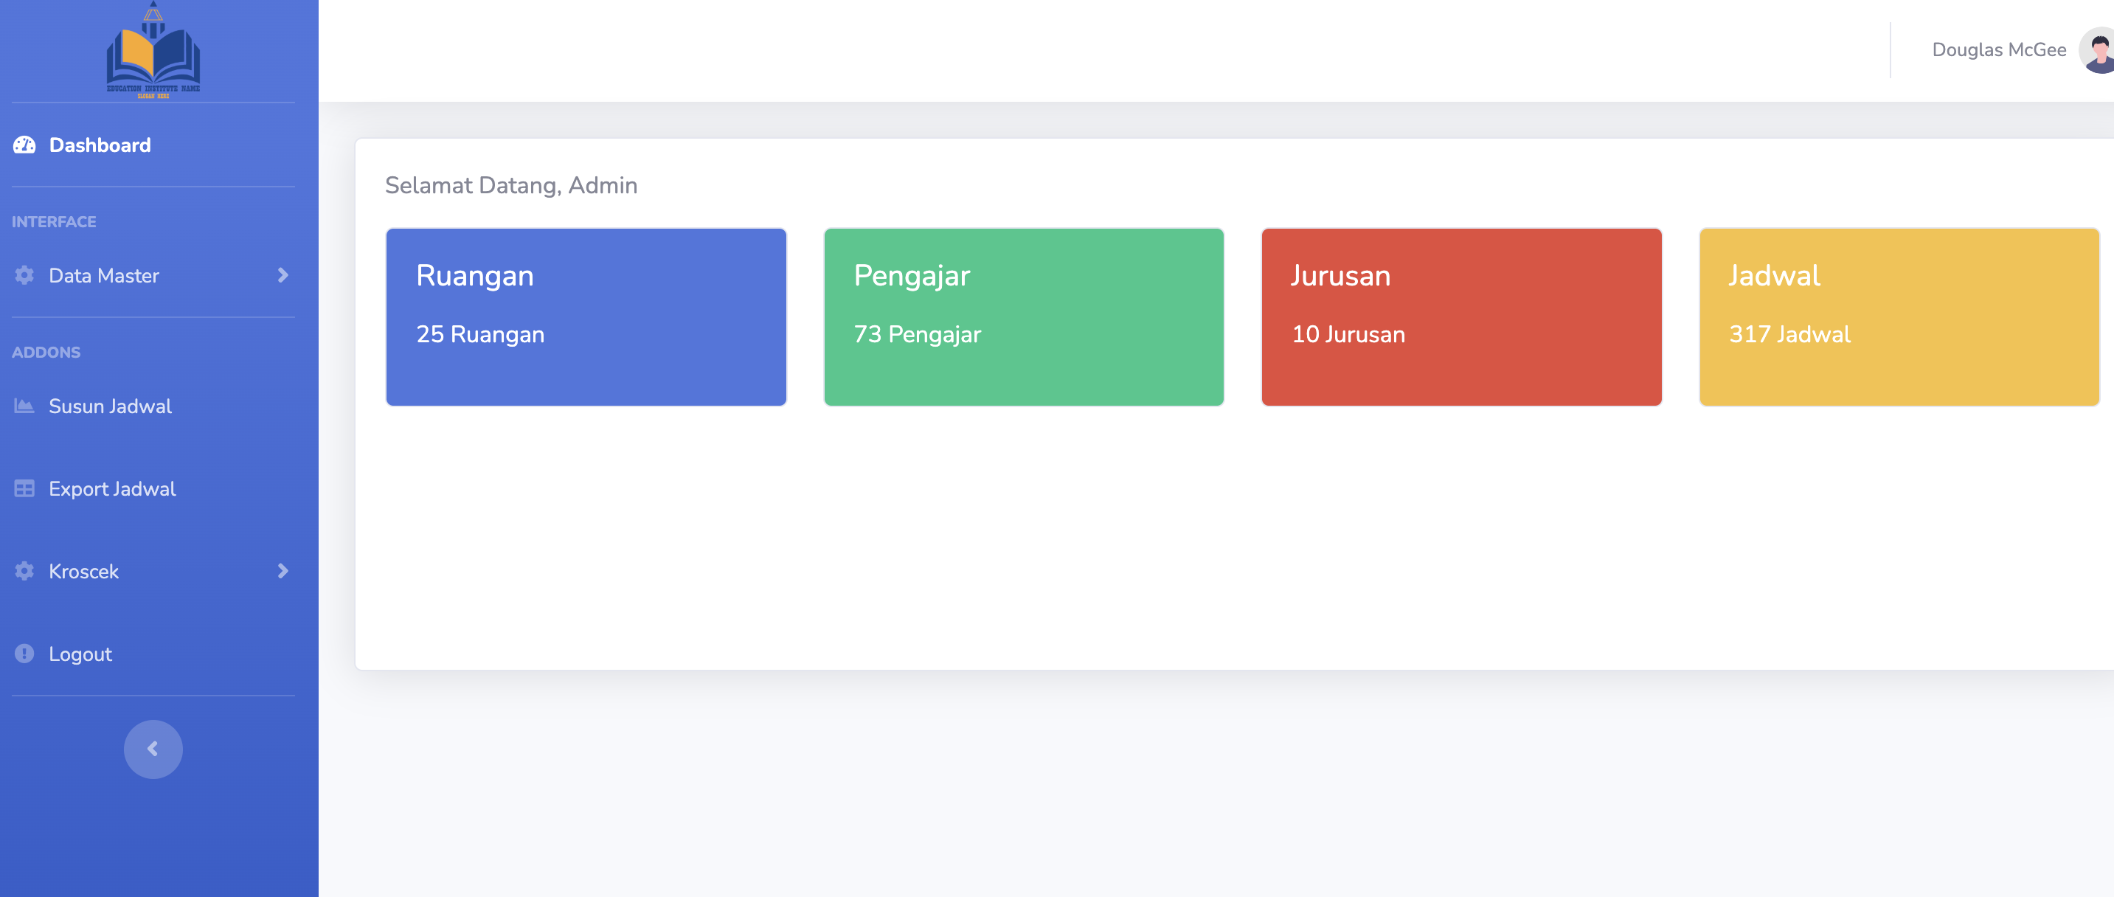Select the Susun Jadwal menu entry
Image resolution: width=2114 pixels, height=897 pixels.
(110, 406)
